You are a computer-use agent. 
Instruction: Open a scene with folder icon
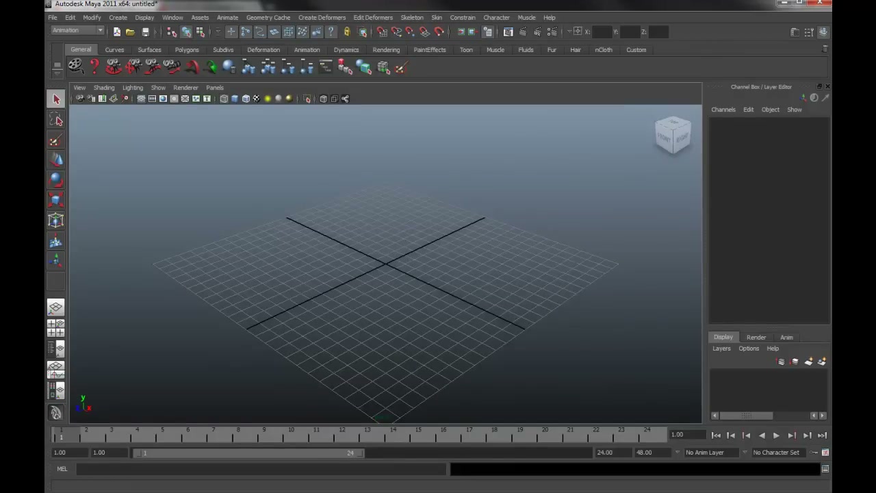130,31
